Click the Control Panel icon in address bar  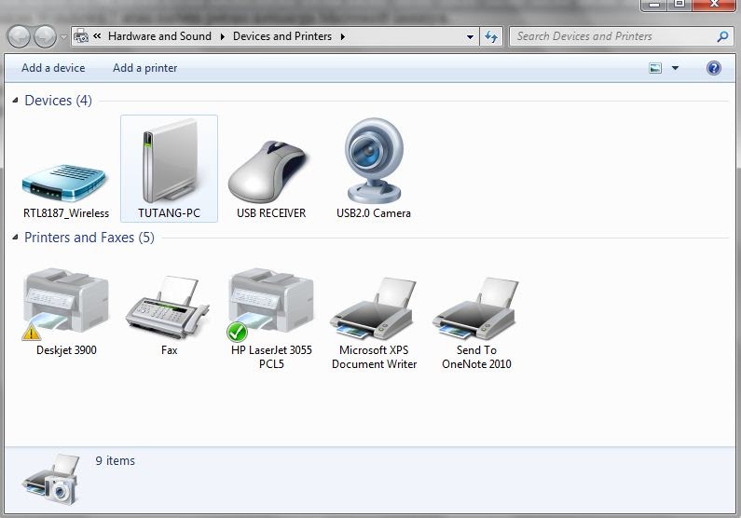tap(81, 36)
